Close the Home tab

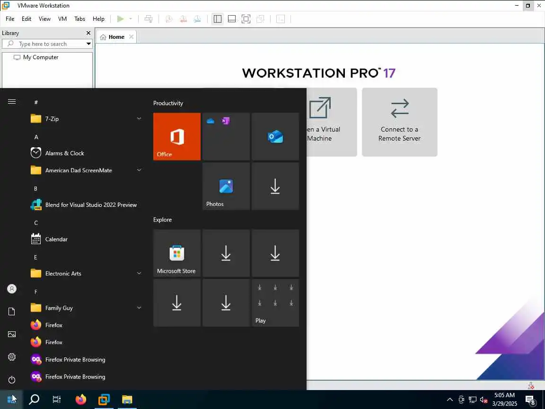point(131,36)
